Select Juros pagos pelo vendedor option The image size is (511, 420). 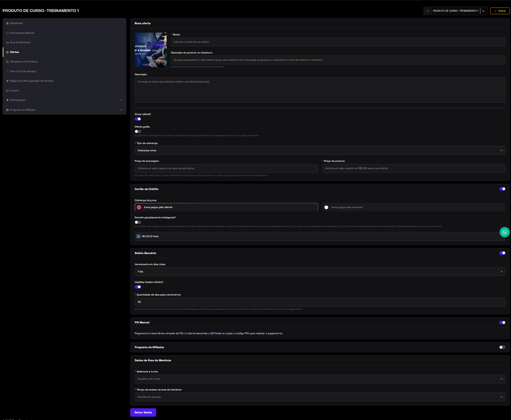pos(326,207)
